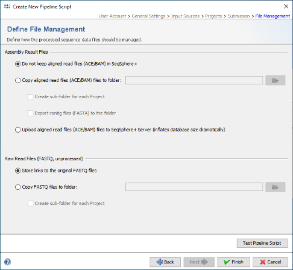This screenshot has width=293, height=270.
Task: Click the help question mark icon
Action: tap(8, 262)
